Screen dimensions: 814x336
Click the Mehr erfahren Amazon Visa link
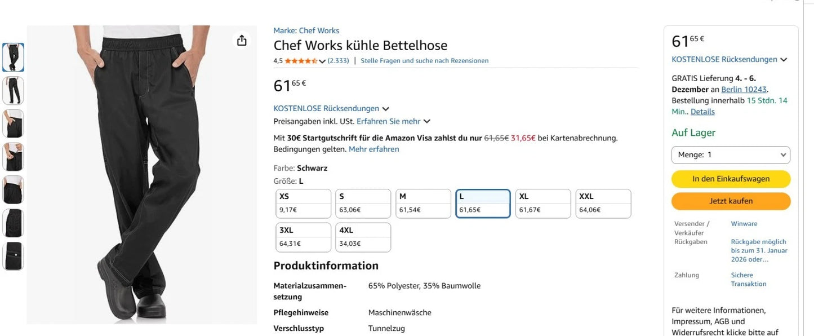[x=374, y=149]
